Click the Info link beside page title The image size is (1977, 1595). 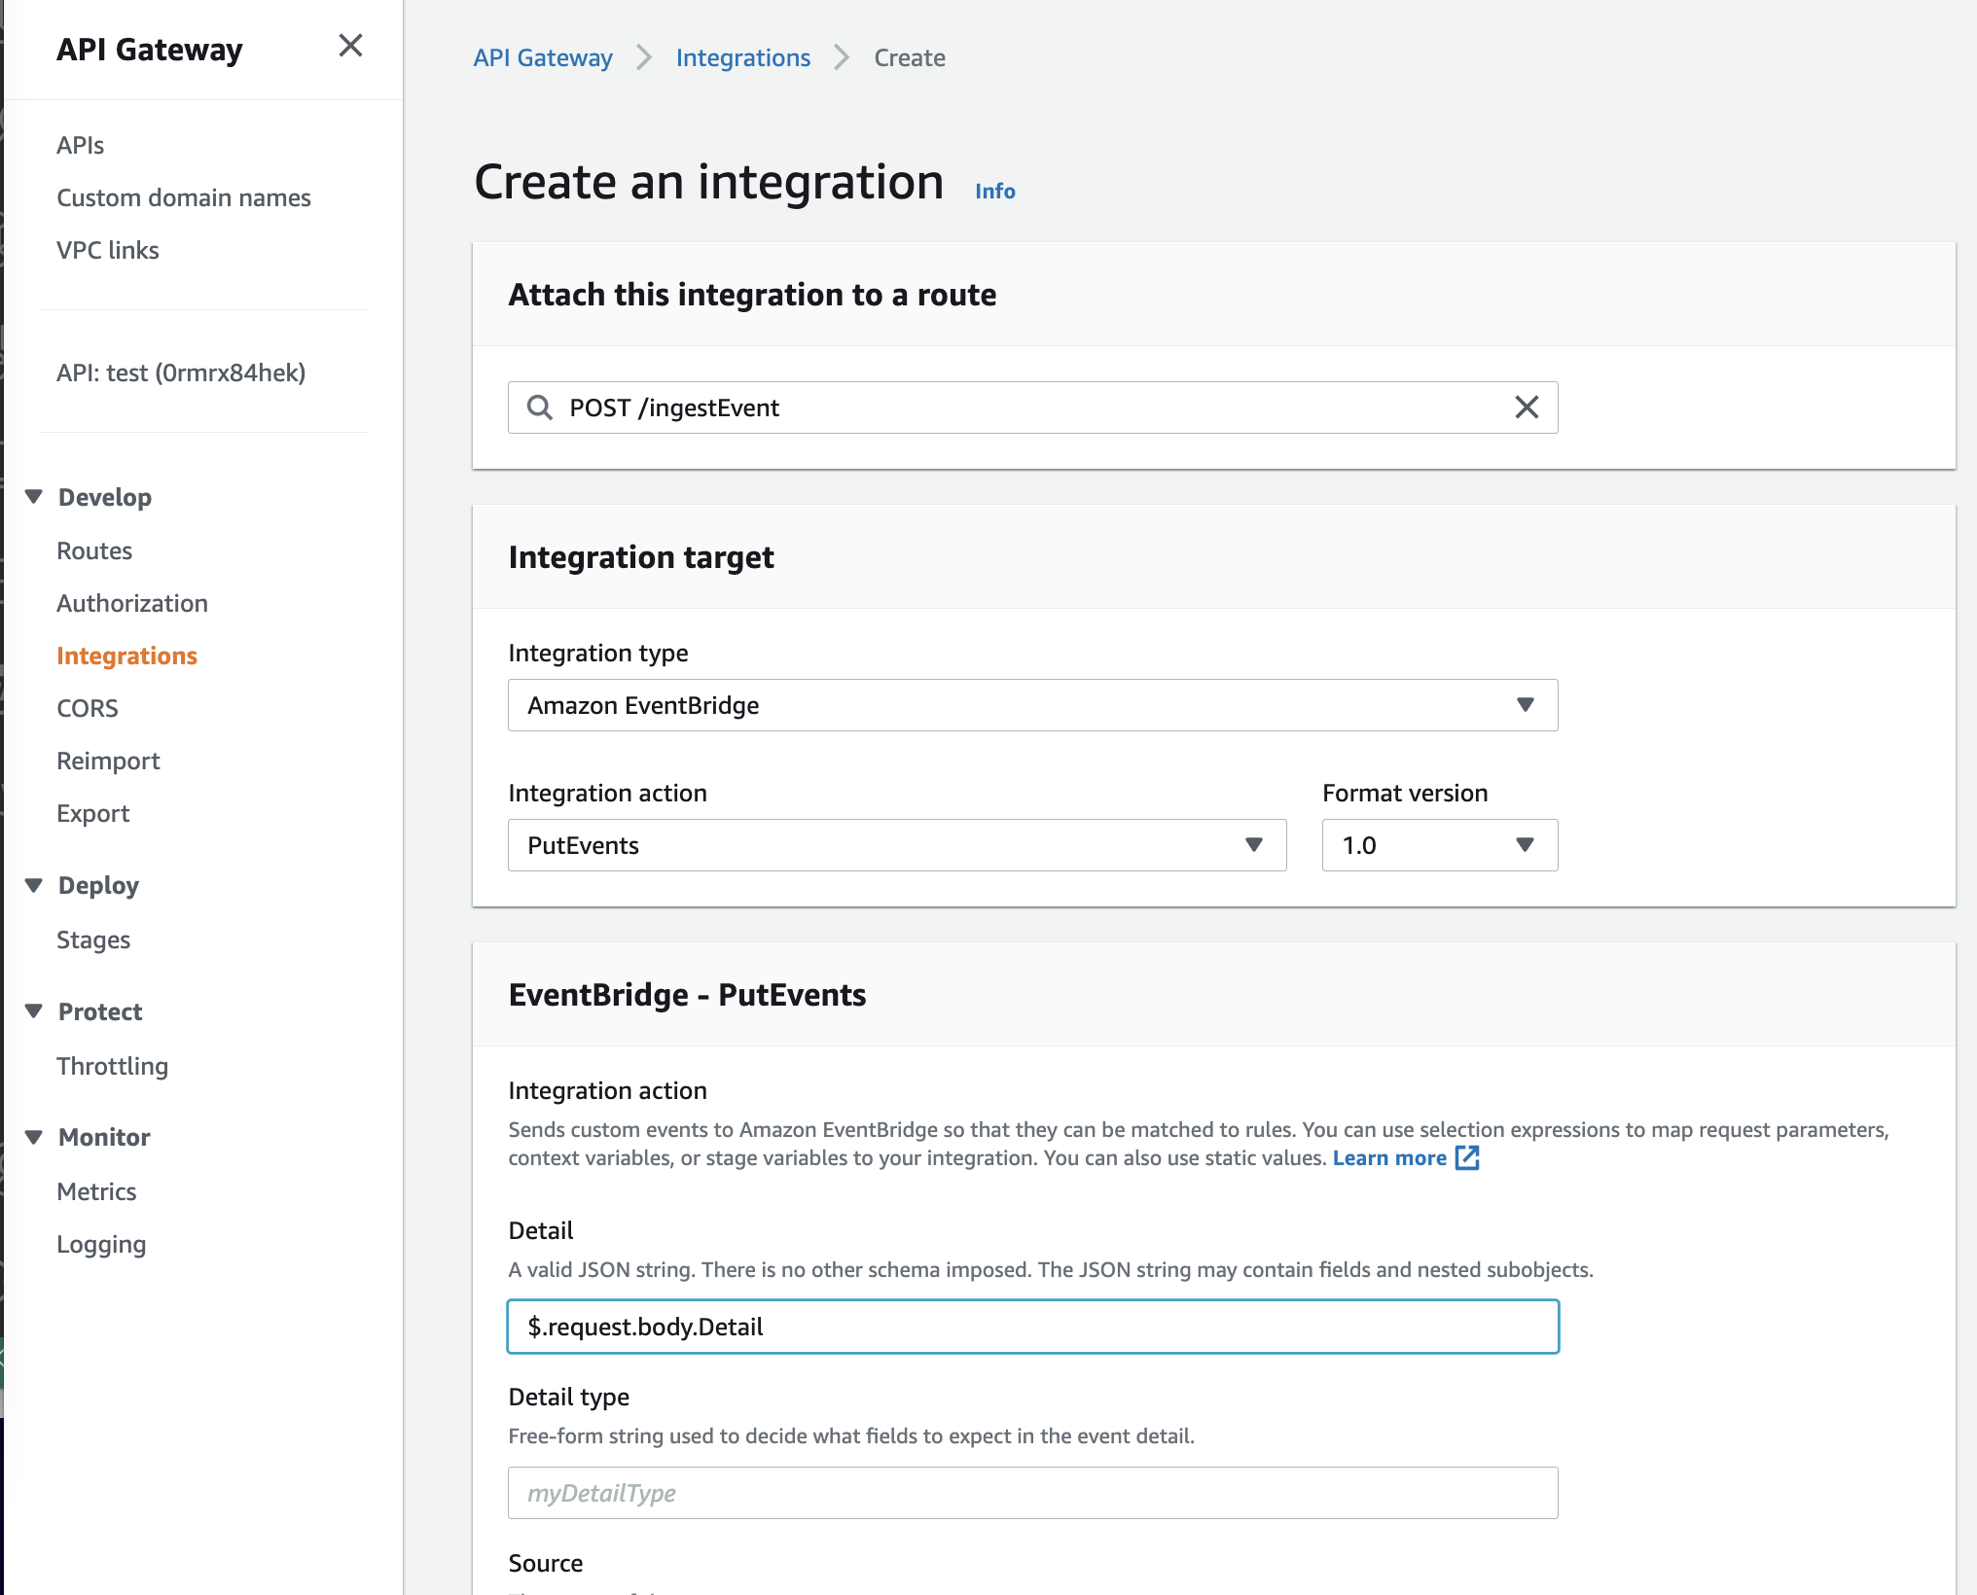coord(994,191)
